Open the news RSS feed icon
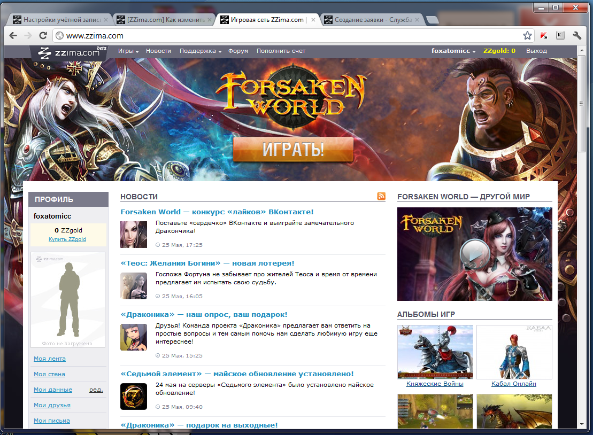593x435 pixels. (x=381, y=196)
